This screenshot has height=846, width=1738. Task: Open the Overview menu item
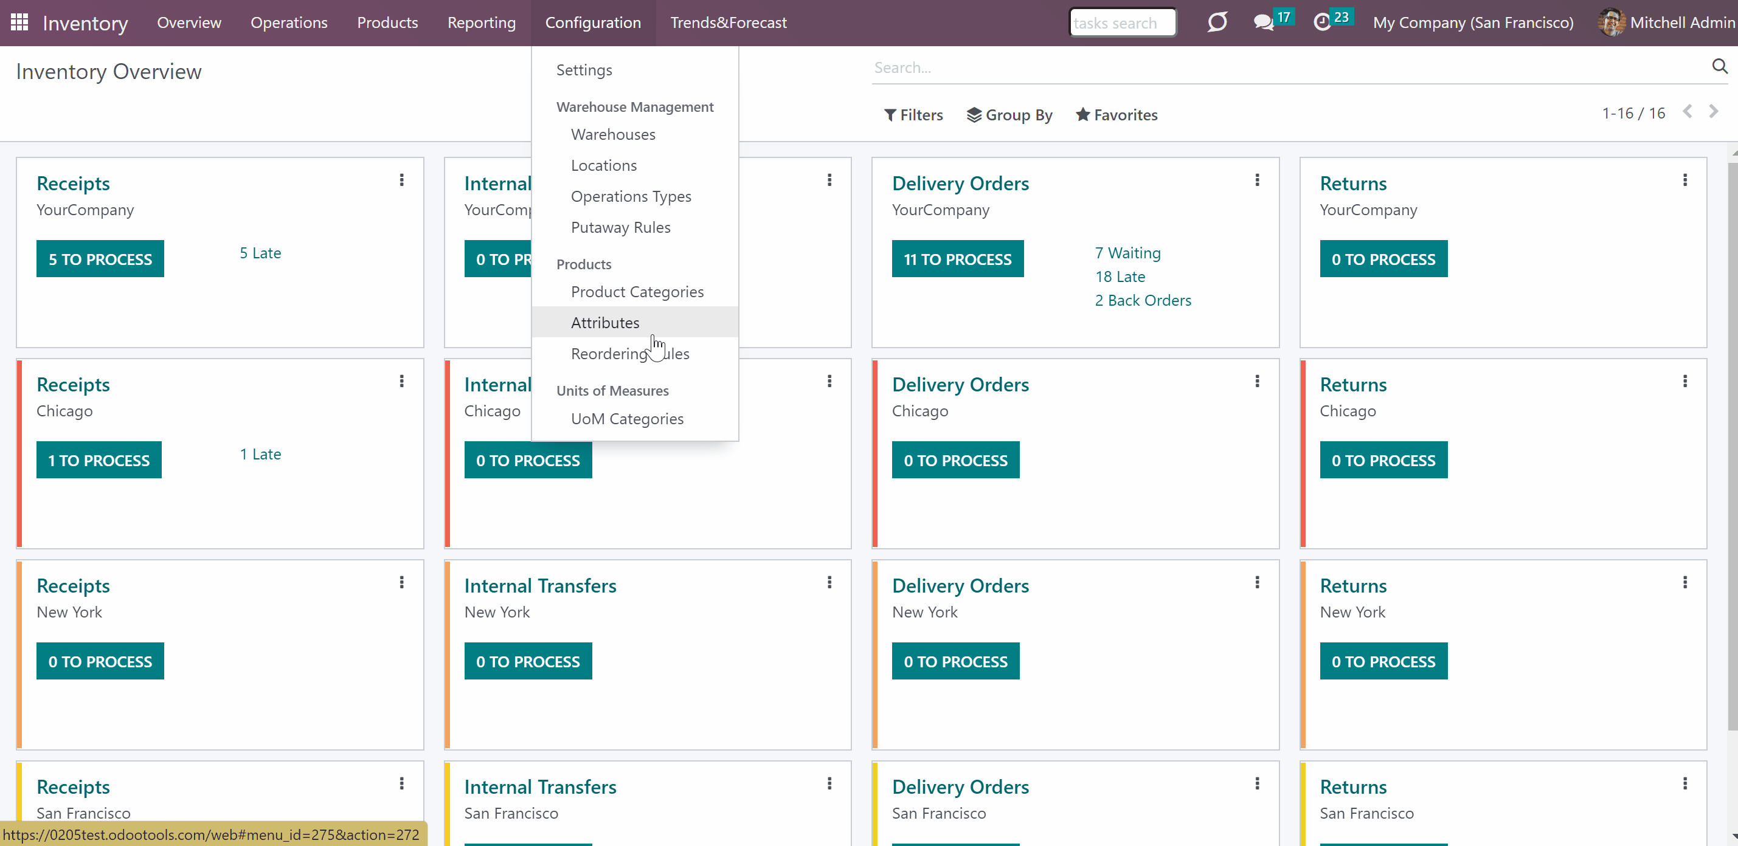(189, 22)
